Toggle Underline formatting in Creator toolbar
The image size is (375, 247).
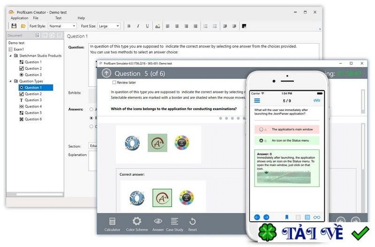(x=147, y=26)
